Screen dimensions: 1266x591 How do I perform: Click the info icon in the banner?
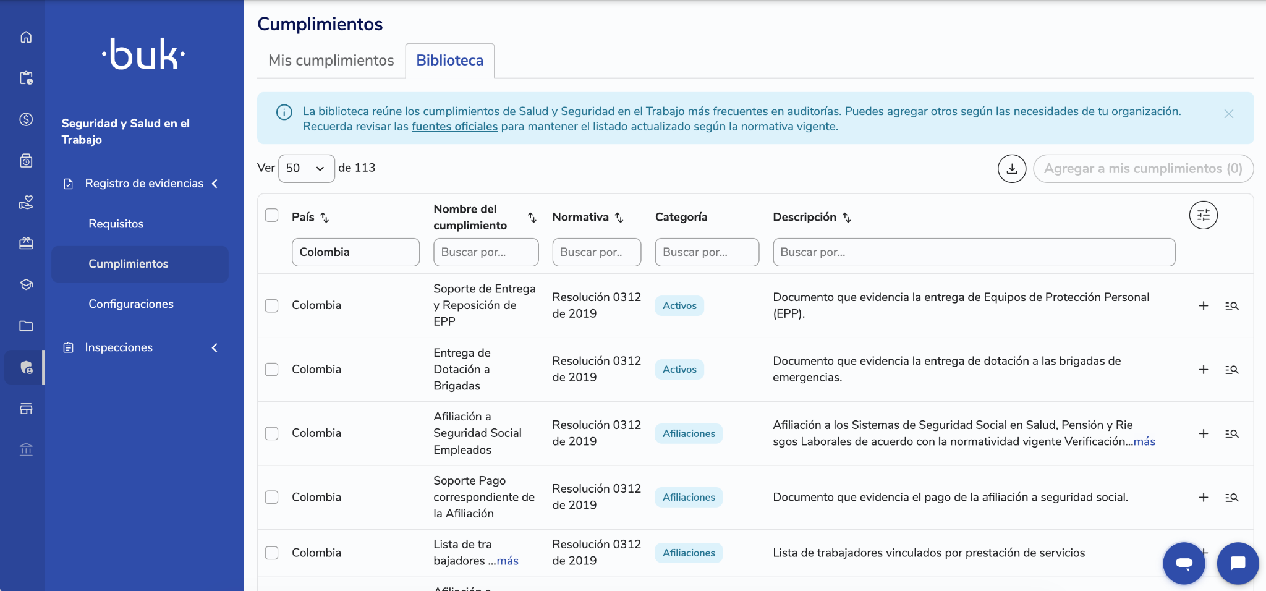tap(284, 112)
